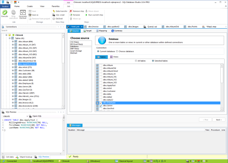Click the Connections panel icon
This screenshot has height=163, width=228.
pos(3,27)
